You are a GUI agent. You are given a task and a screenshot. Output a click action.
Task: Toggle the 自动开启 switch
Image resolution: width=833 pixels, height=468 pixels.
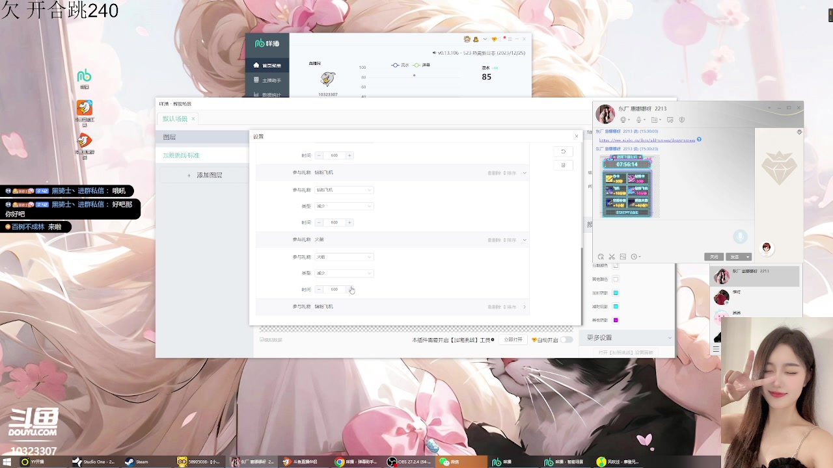pyautogui.click(x=567, y=340)
